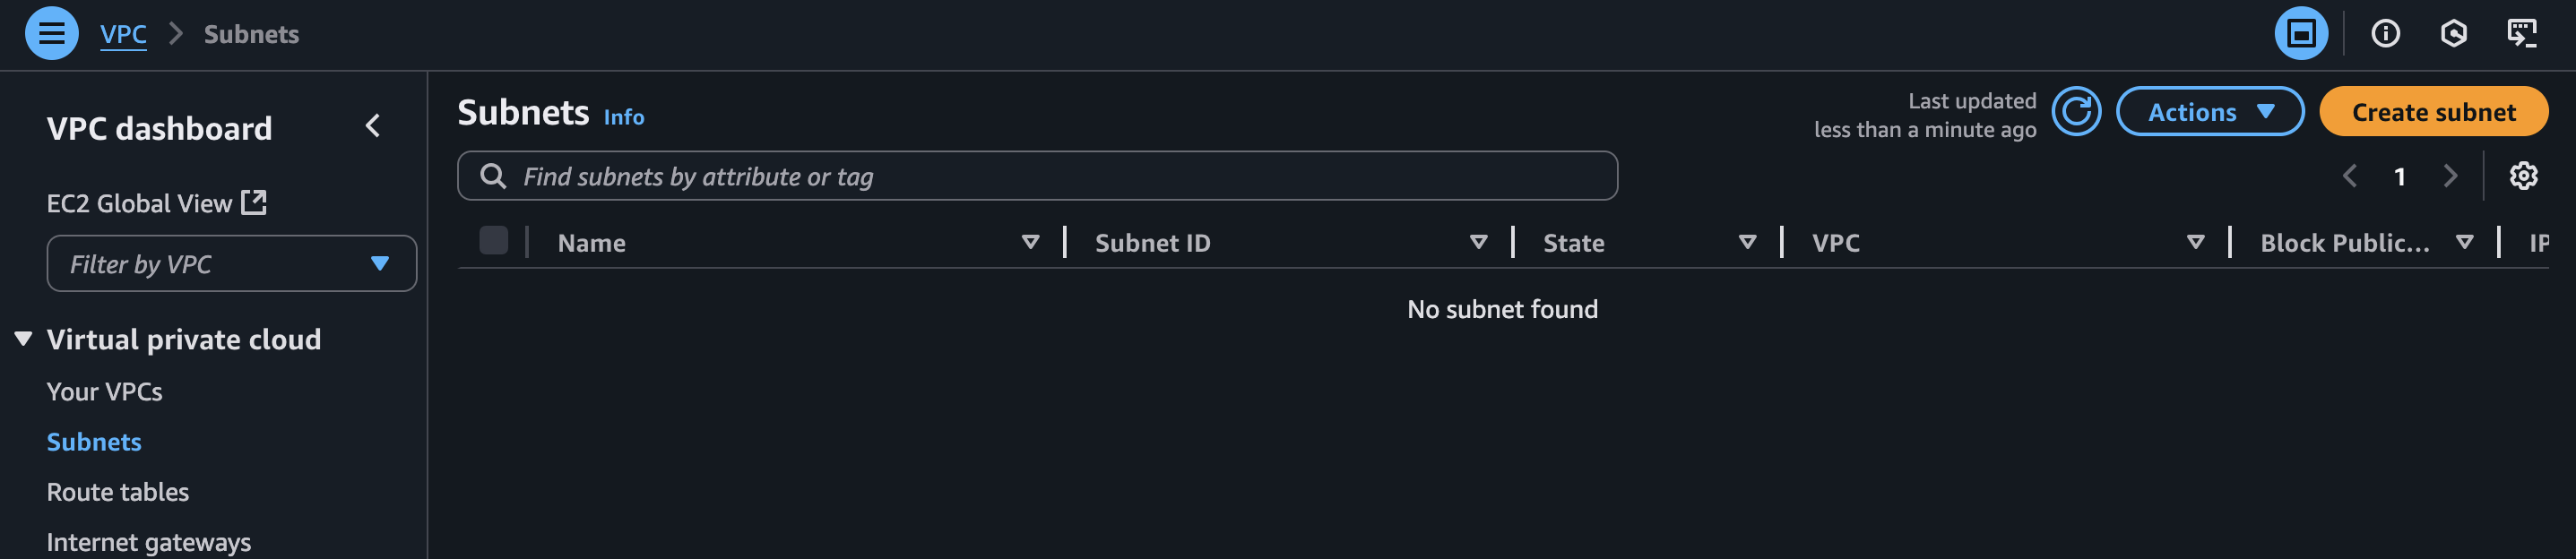2576x559 pixels.
Task: Open the Amazon Q assistant icon
Action: 2455,33
